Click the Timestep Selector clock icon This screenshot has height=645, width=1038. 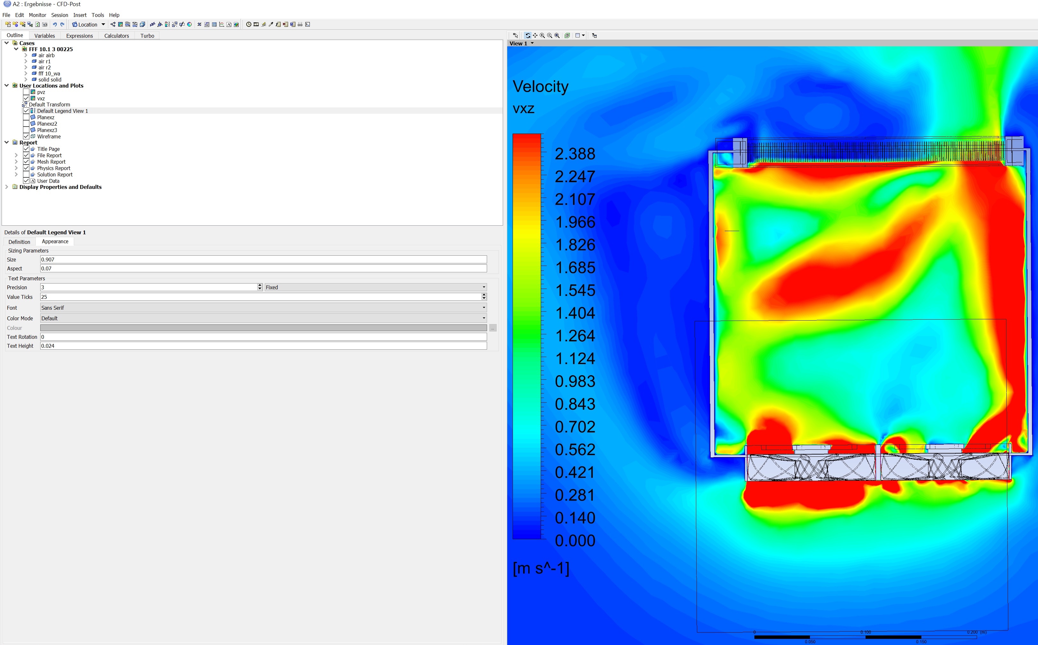click(248, 24)
